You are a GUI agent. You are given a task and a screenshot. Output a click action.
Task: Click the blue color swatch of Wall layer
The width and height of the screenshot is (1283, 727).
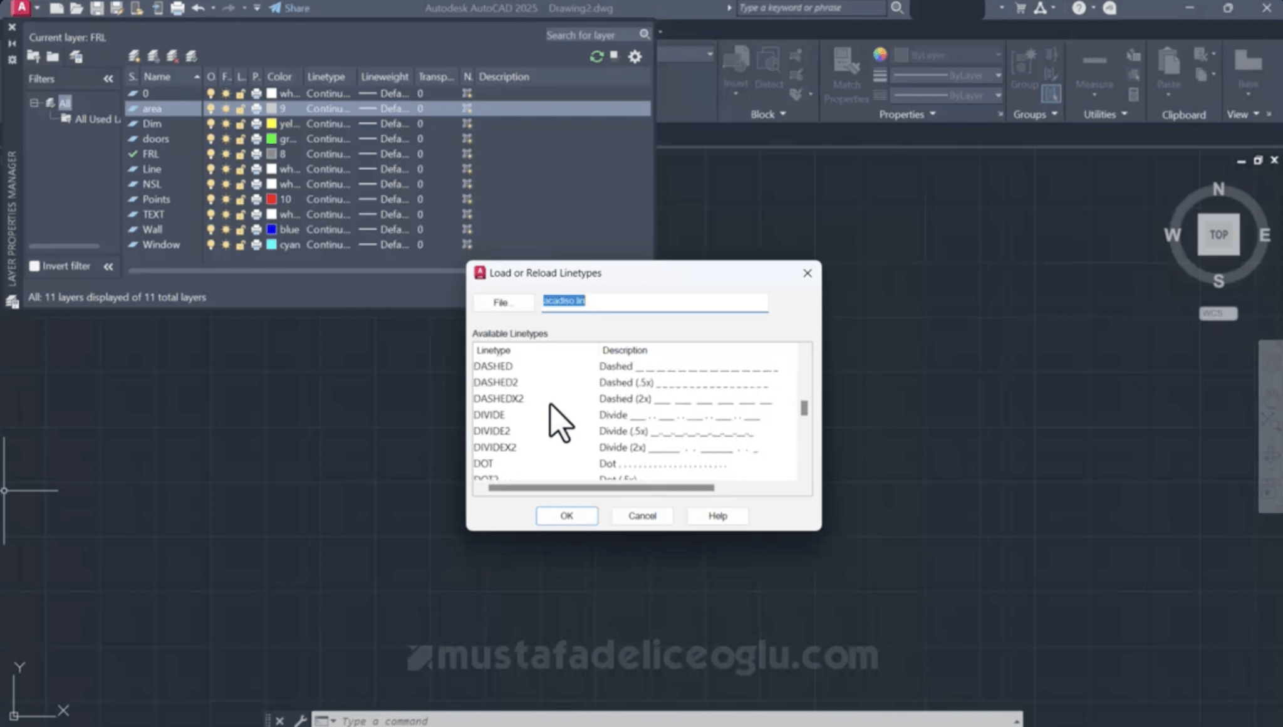tap(271, 229)
